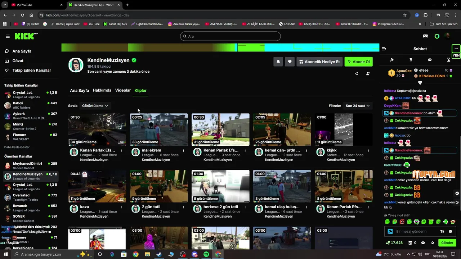The image size is (461, 259).
Task: Click the Abone Ol button
Action: [x=358, y=62]
